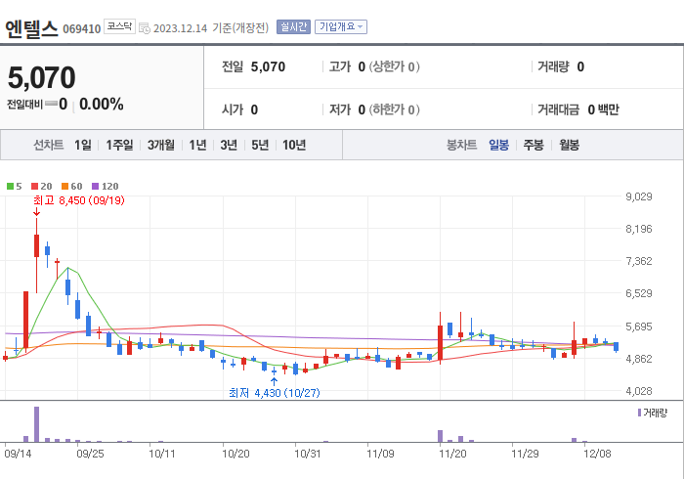Select the 3년 line chart period
Viewport: 684px width, 479px height.
229,145
